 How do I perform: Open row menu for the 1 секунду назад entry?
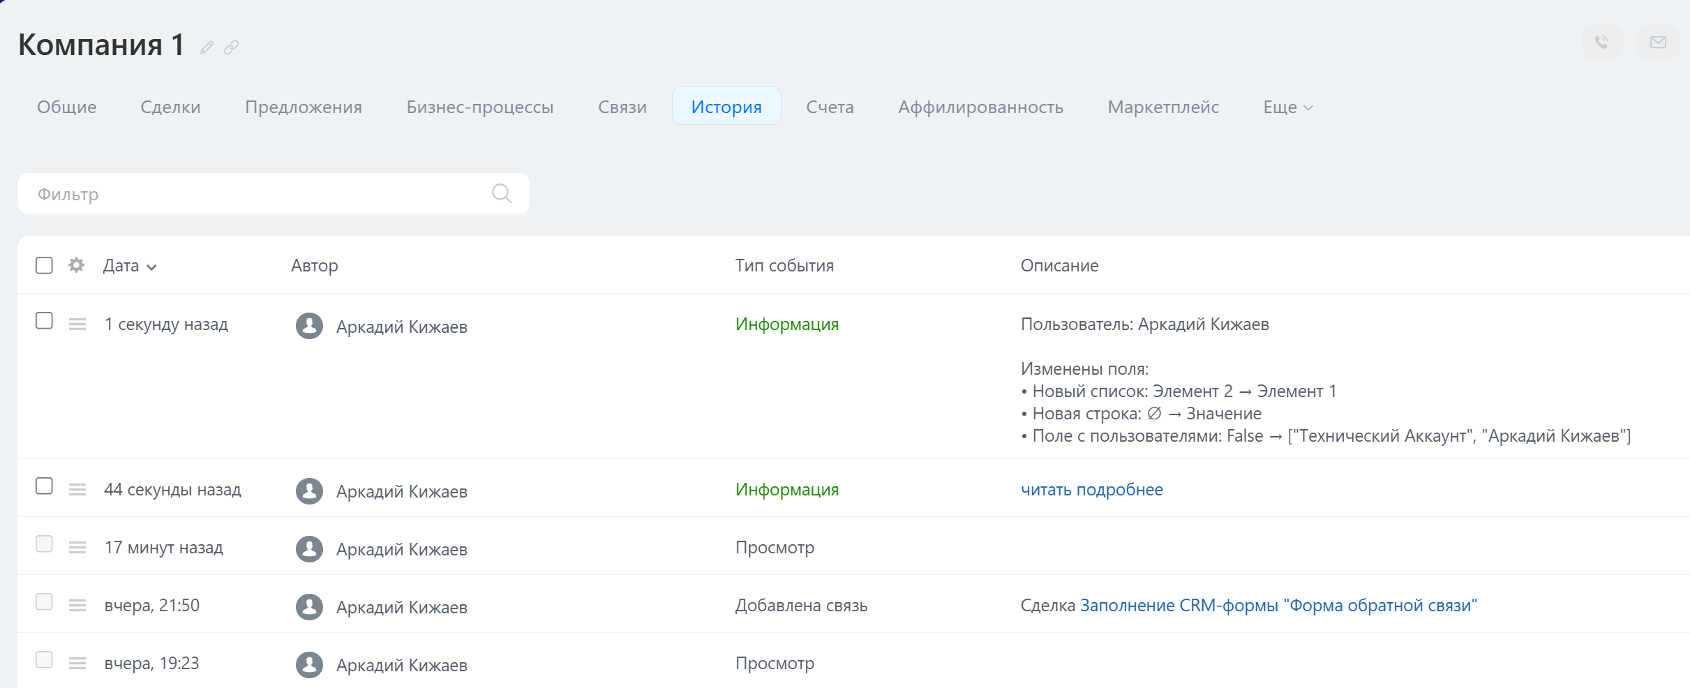coord(77,324)
